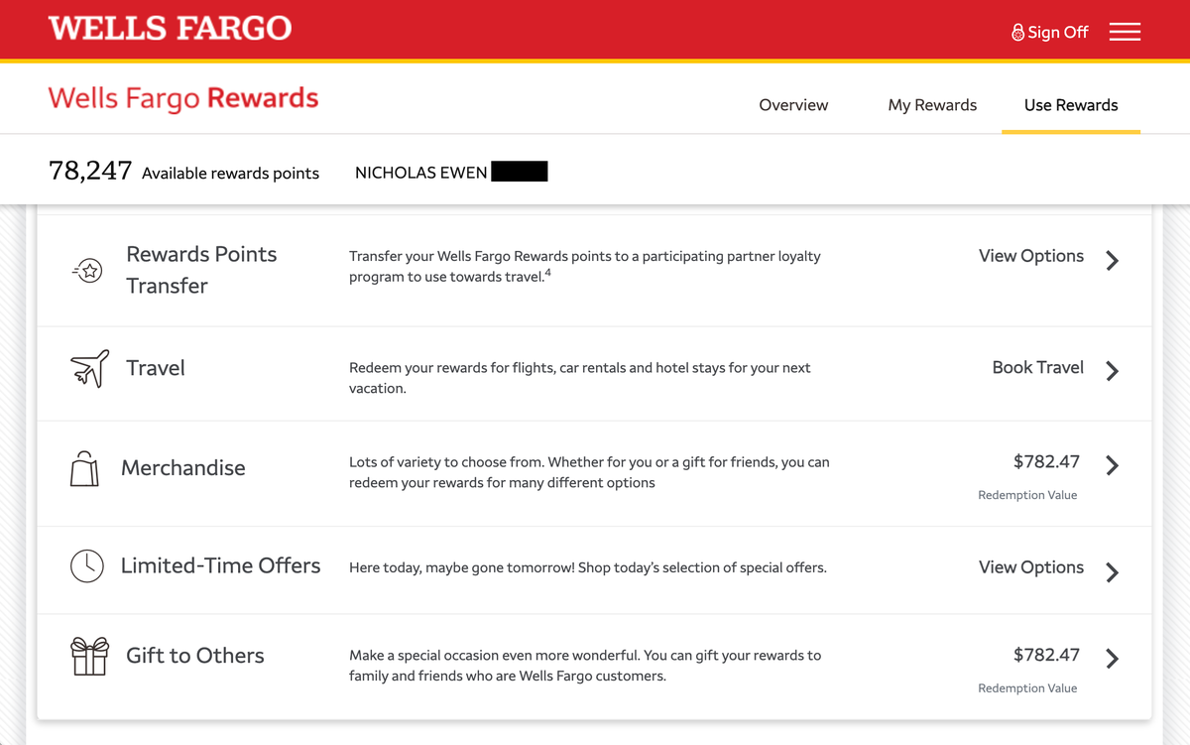
Task: Click the Wells Fargo Rewards heading link
Action: (x=182, y=98)
